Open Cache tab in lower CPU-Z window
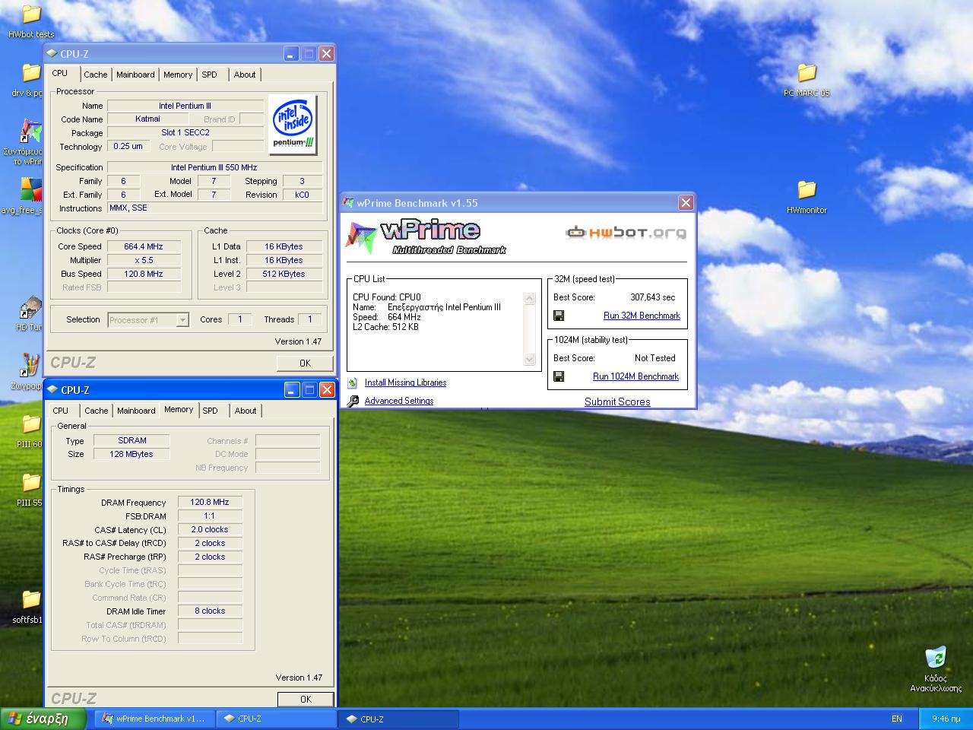This screenshot has height=730, width=973. click(x=96, y=411)
